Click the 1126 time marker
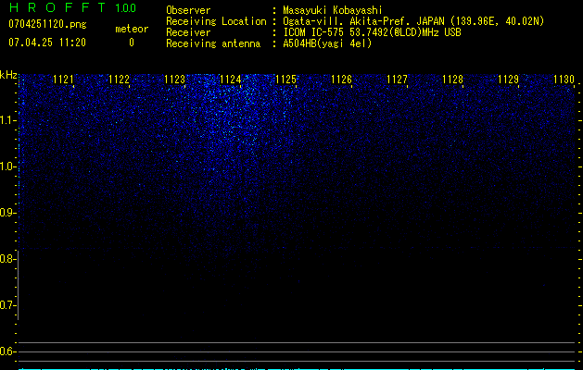This screenshot has height=370, width=583. 341,80
